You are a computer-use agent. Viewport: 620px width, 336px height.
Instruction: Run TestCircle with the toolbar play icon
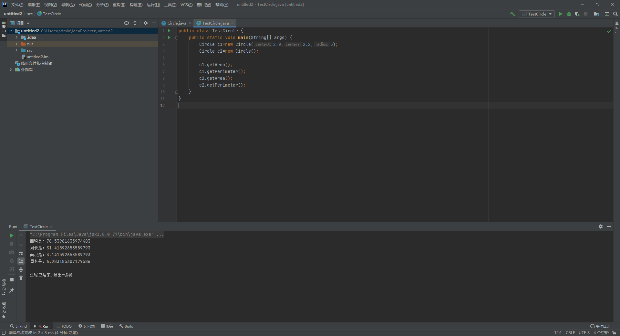coord(561,14)
